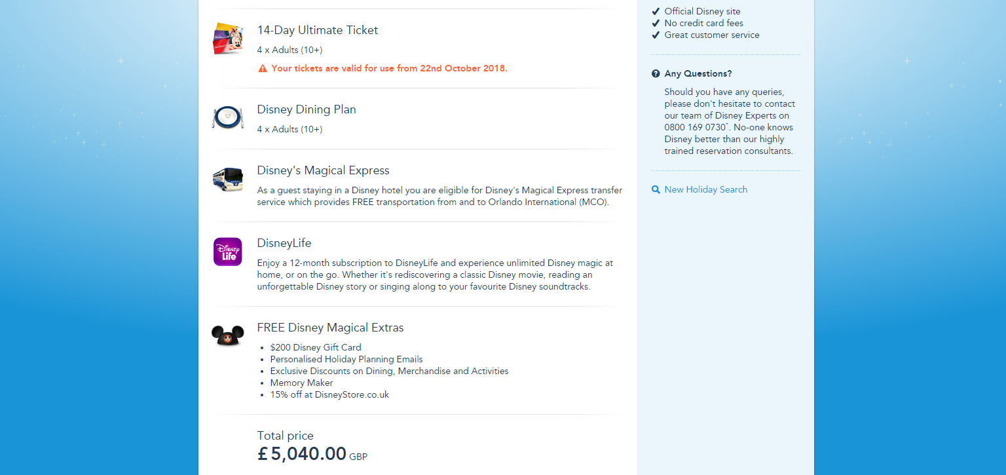Viewport: 1006px width, 475px height.
Task: Click the ticket validity warning message
Action: pyautogui.click(x=389, y=68)
